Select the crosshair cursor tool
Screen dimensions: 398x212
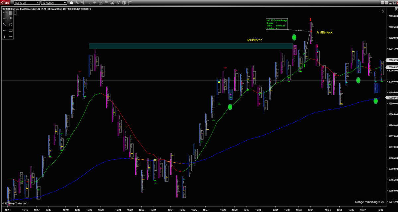click(x=95, y=3)
